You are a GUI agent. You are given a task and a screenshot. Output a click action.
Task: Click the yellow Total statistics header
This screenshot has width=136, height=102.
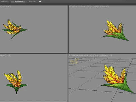[x=77, y=59]
